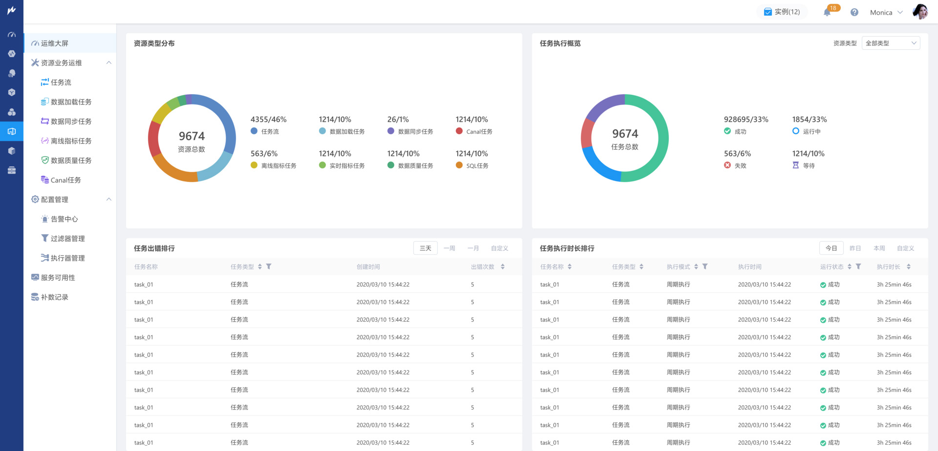
Task: Collapse the 配置管理 menu group
Action: (x=109, y=200)
